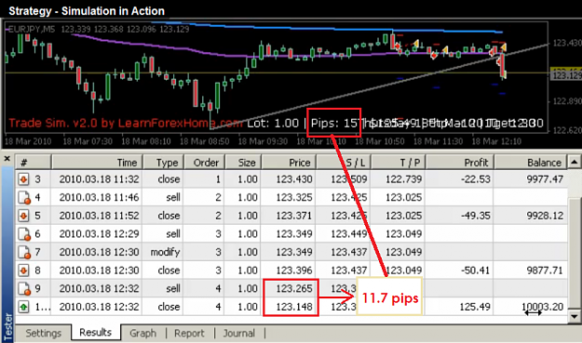
Task: Click the sell order icon in row 9
Action: (24, 288)
